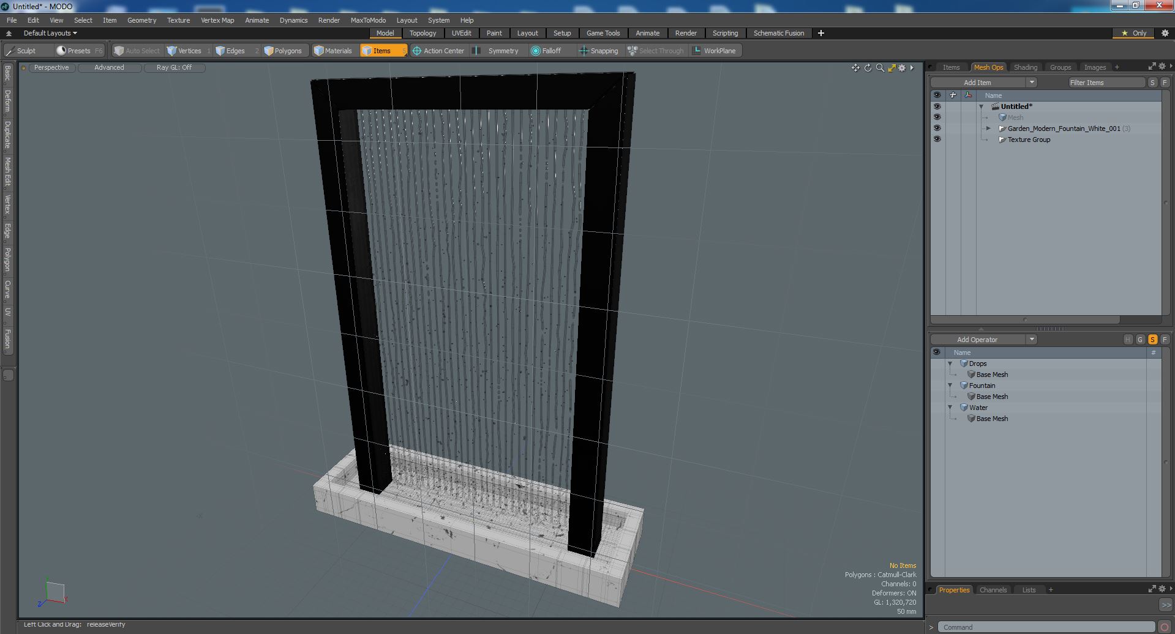Open Presets browser
Viewport: 1175px width, 634px height.
[80, 51]
